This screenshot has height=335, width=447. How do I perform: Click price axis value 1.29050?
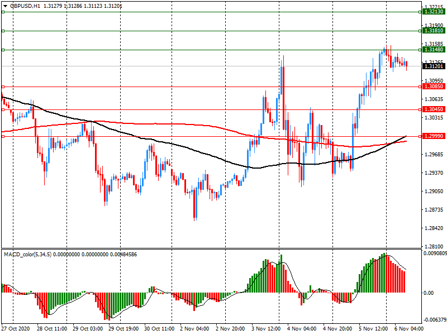pos(434,191)
